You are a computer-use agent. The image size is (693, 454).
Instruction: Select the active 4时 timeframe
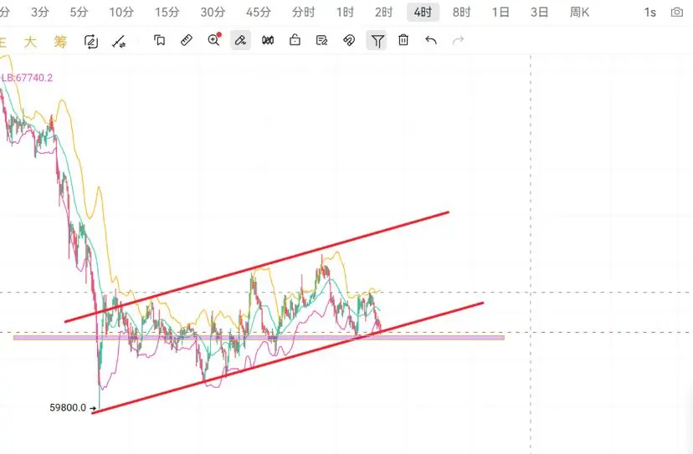click(x=423, y=13)
